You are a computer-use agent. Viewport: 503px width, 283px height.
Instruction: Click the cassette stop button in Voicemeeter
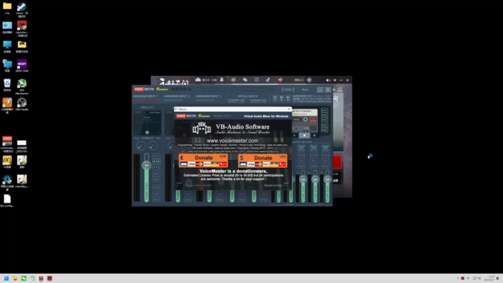304,135
